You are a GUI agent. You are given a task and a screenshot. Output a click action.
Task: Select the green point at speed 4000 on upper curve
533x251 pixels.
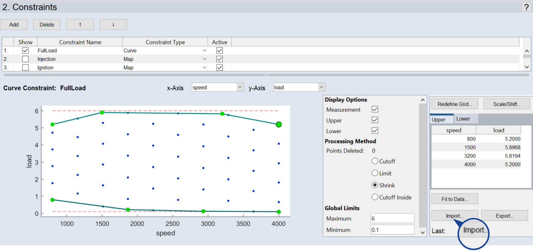(x=279, y=125)
